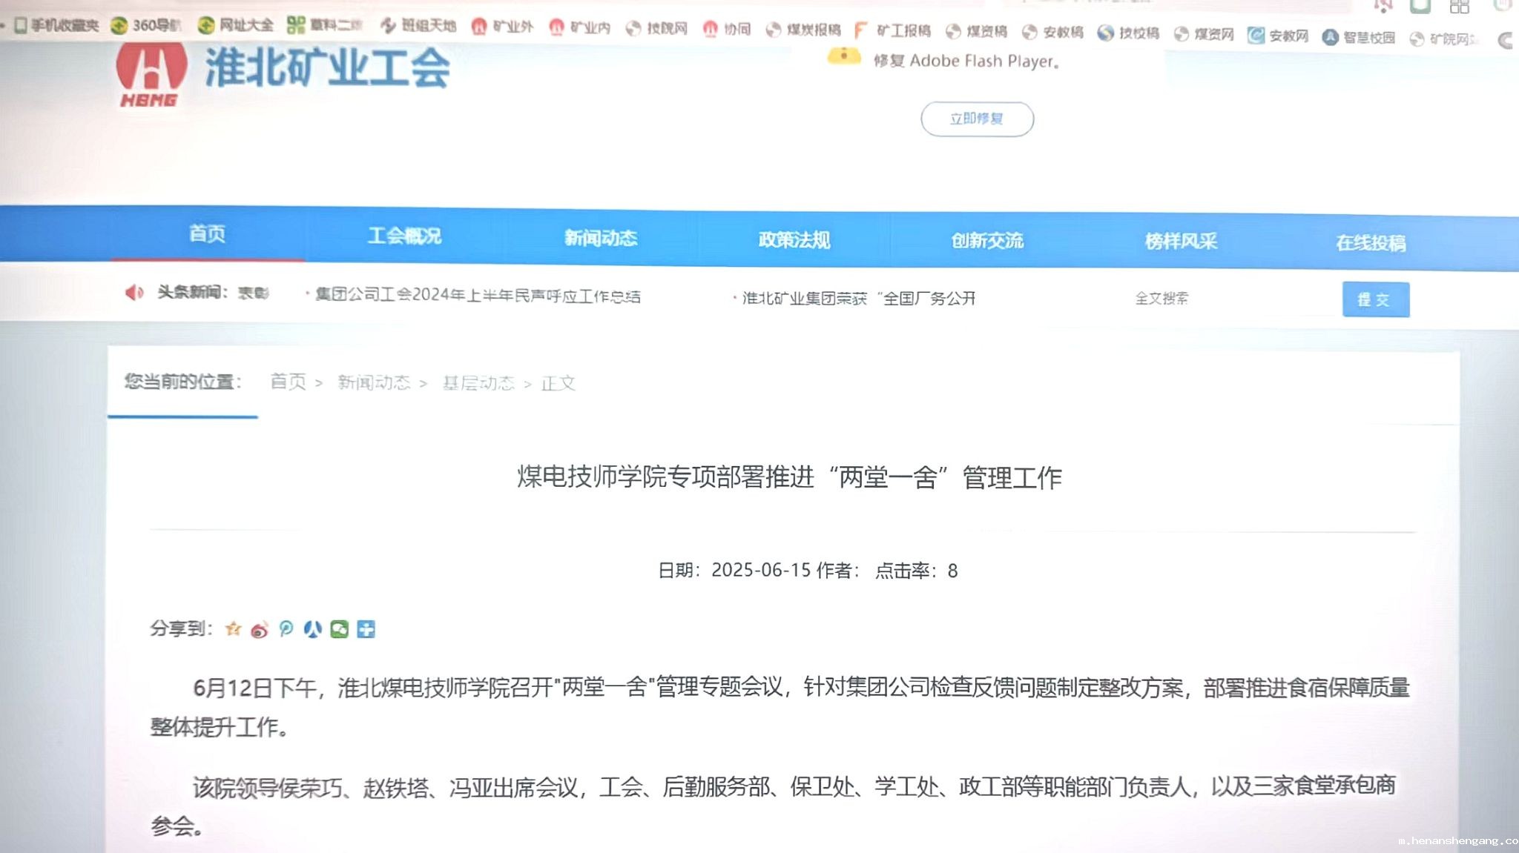Open the 在线投稿 menu item
The width and height of the screenshot is (1519, 853).
[x=1370, y=243]
